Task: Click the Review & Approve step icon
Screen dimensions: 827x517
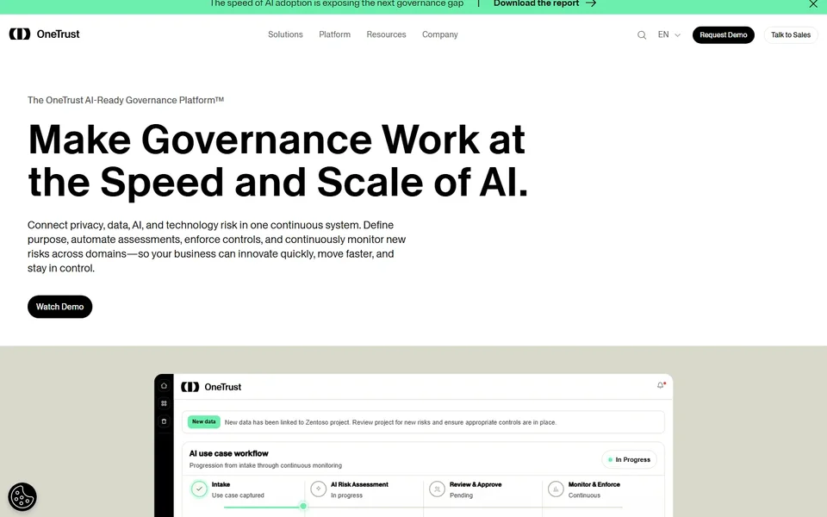Action: coord(437,489)
